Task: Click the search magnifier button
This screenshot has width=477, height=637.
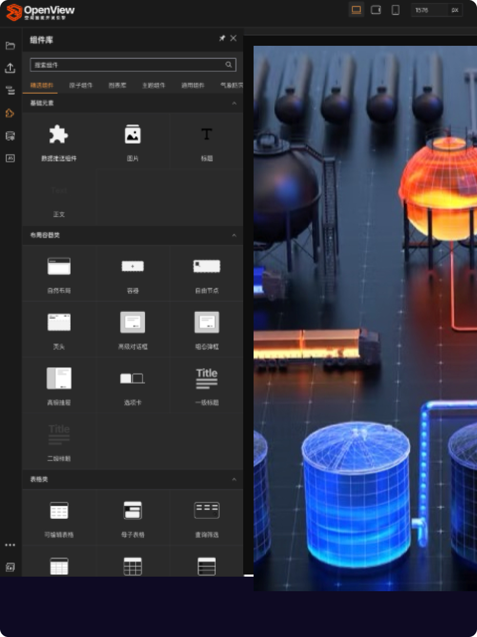Action: 229,65
